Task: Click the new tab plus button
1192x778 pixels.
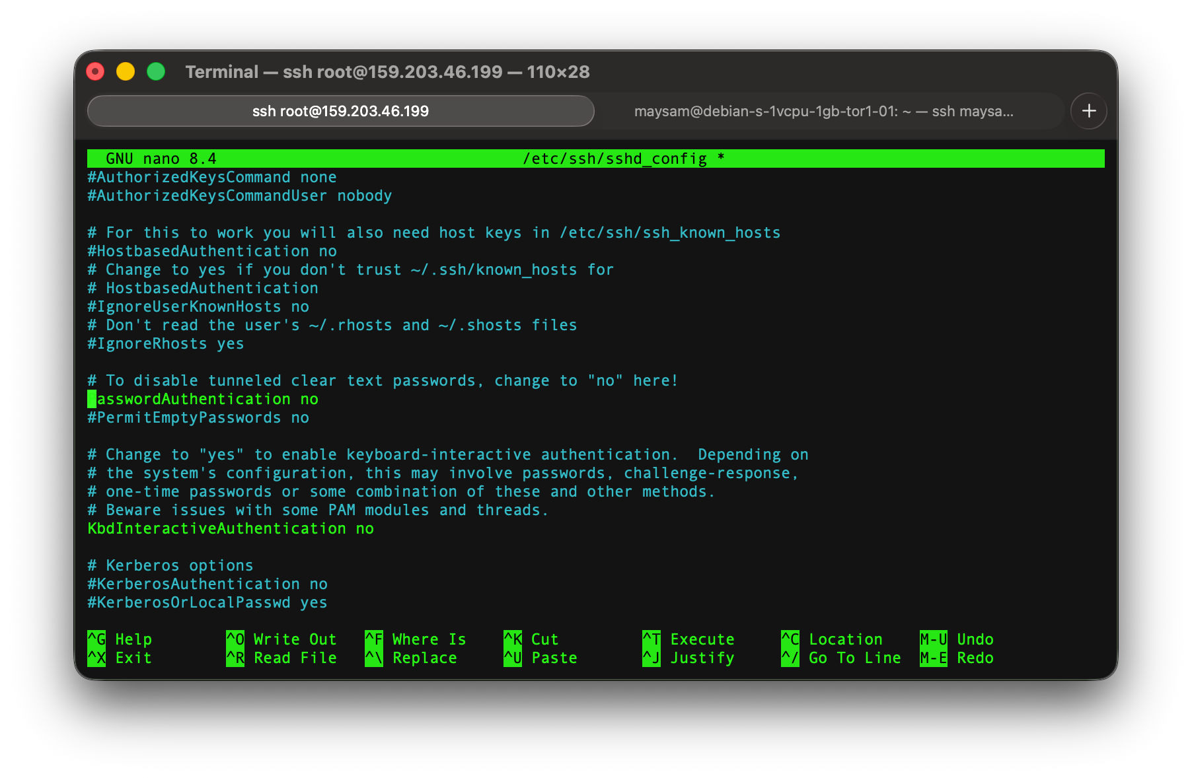Action: (x=1089, y=111)
